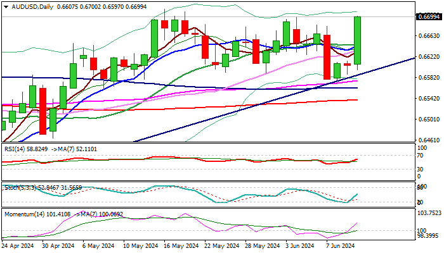Click the 0.65420 price axis label
Image resolution: width=444 pixels, height=253 pixels.
click(429, 99)
